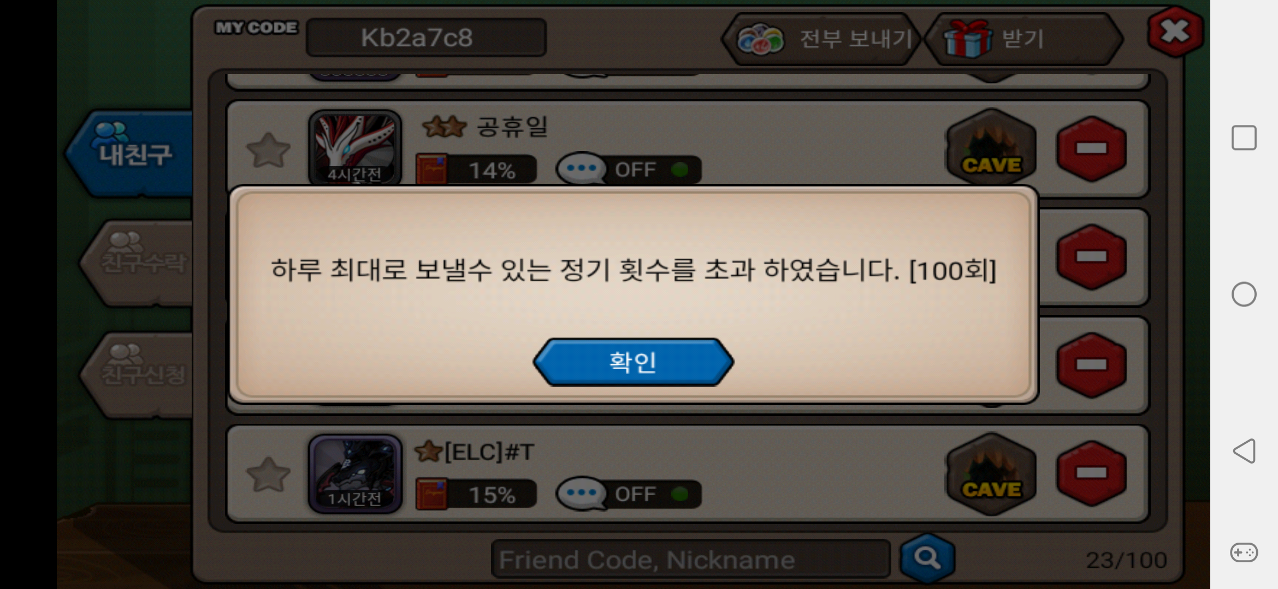Visit [ELC]#T's CAVE icon

click(x=991, y=473)
